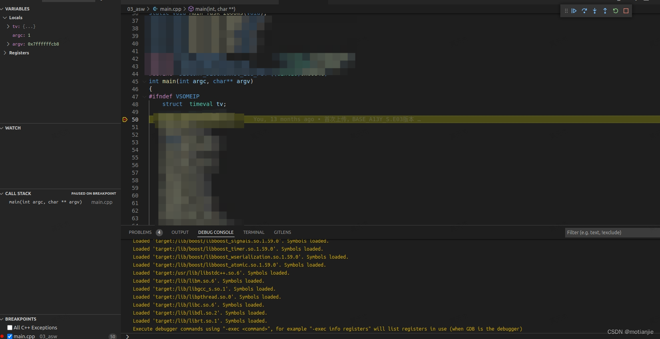Click the main function symbol icon in breadcrumb
The width and height of the screenshot is (660, 339).
pos(191,9)
